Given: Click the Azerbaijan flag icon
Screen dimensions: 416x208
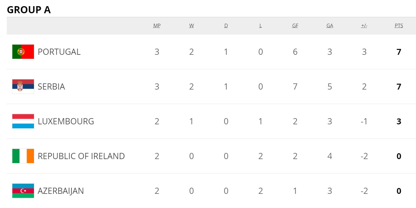Looking at the screenshot, I should (x=23, y=191).
